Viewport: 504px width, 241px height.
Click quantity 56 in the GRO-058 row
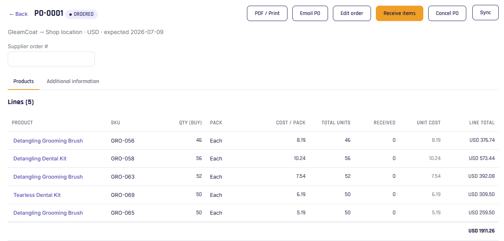pyautogui.click(x=199, y=158)
